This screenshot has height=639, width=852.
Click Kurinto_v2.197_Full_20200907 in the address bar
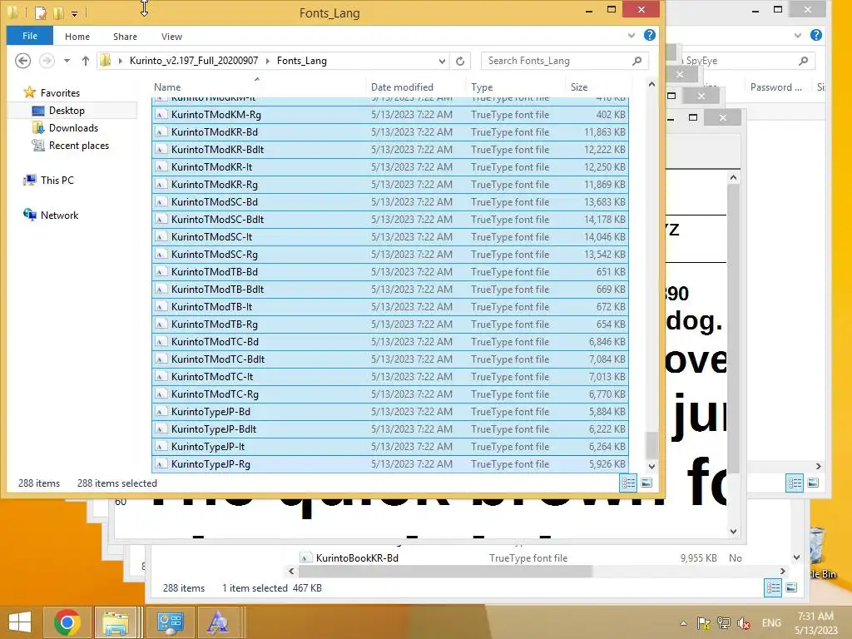point(194,61)
